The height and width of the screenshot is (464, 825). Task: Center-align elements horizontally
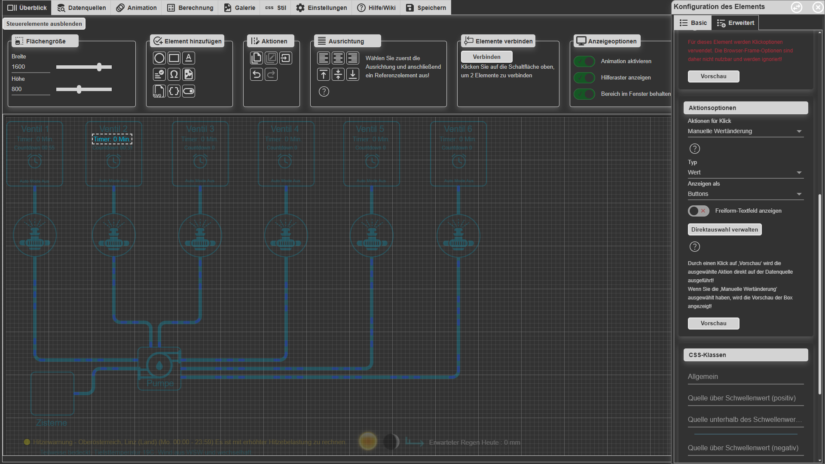click(x=338, y=58)
